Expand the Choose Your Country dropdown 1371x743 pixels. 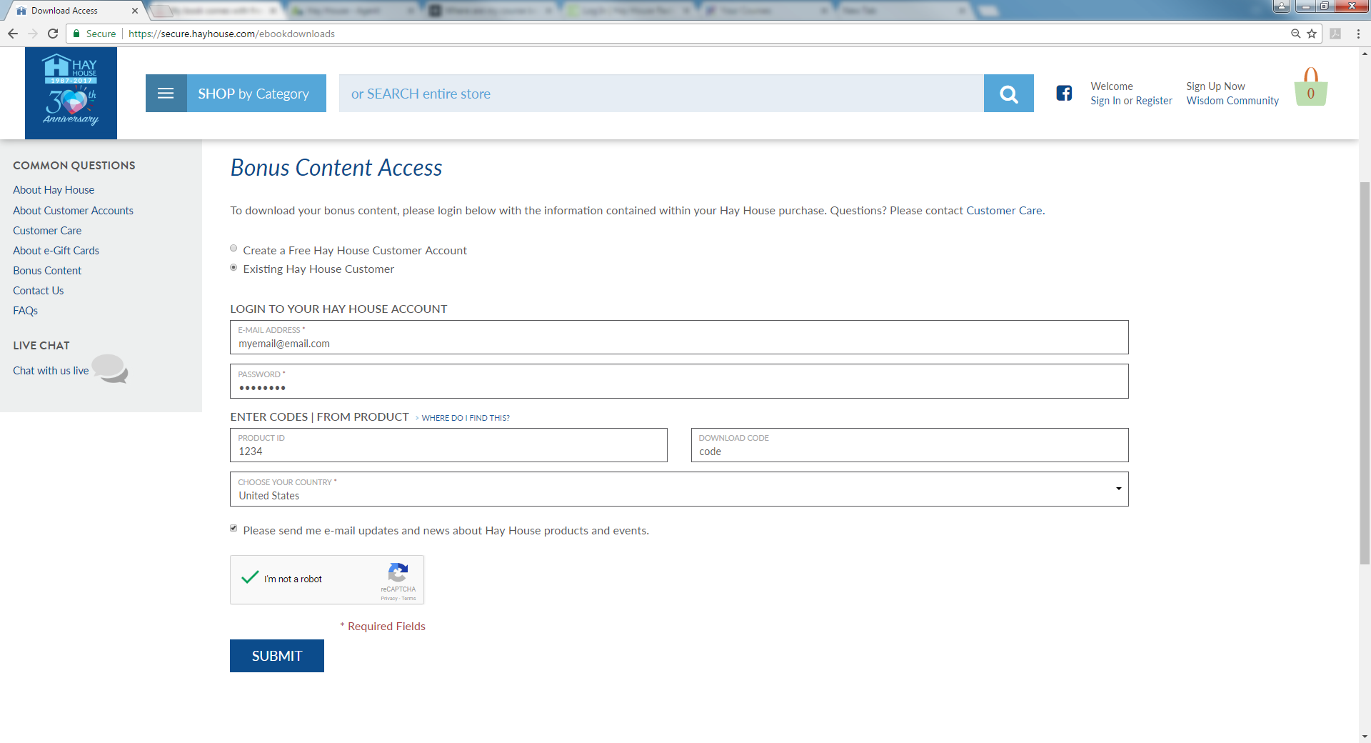678,489
